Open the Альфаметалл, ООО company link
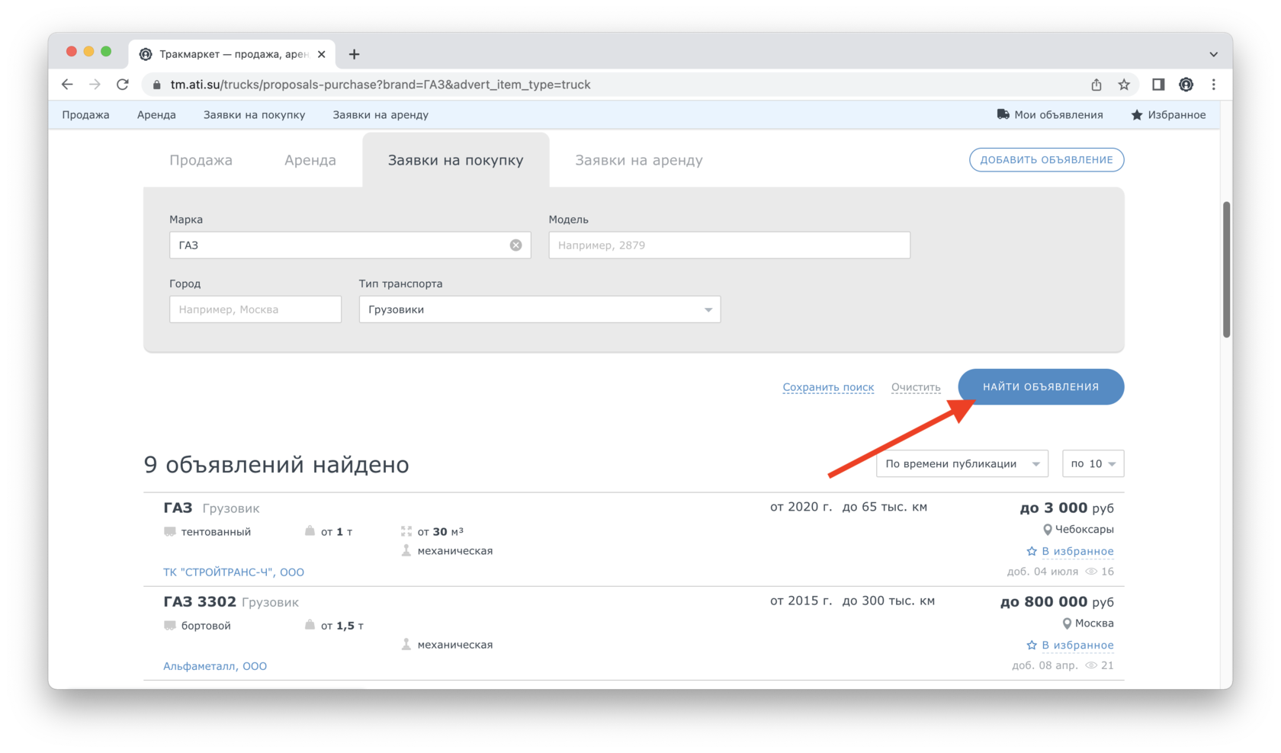The height and width of the screenshot is (753, 1281). 215,665
